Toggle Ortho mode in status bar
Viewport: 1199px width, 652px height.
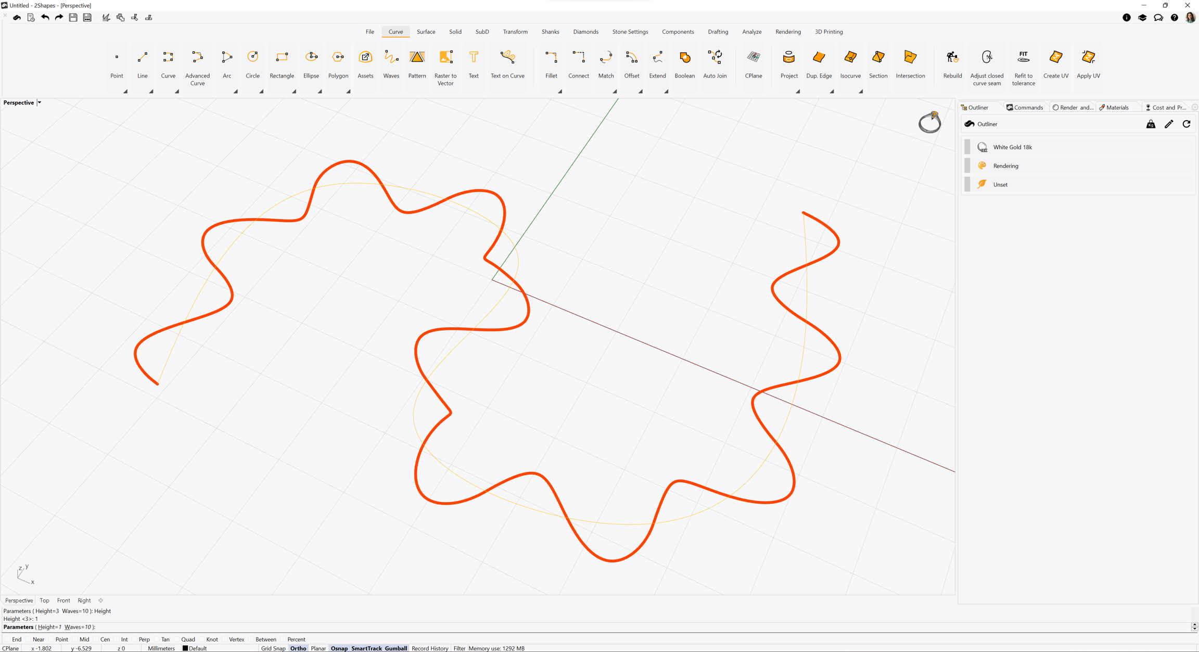coord(298,648)
